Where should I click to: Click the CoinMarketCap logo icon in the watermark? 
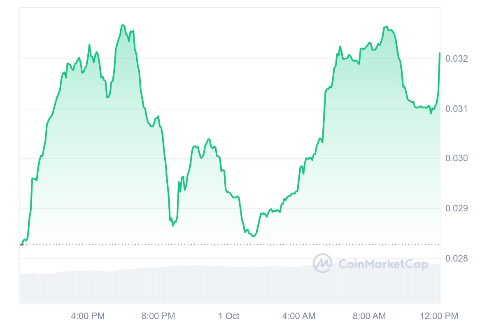322,263
